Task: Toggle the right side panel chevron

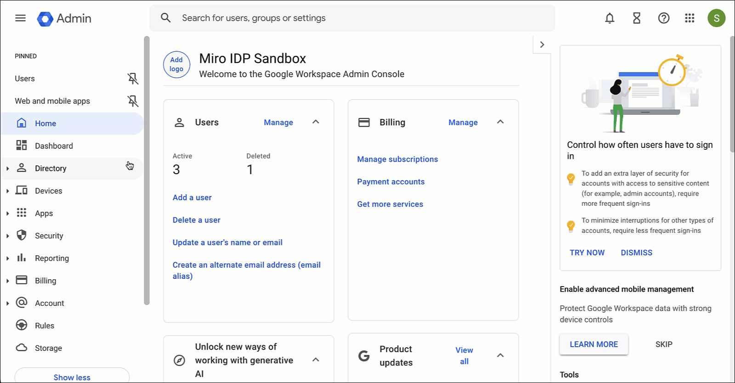Action: [x=542, y=45]
